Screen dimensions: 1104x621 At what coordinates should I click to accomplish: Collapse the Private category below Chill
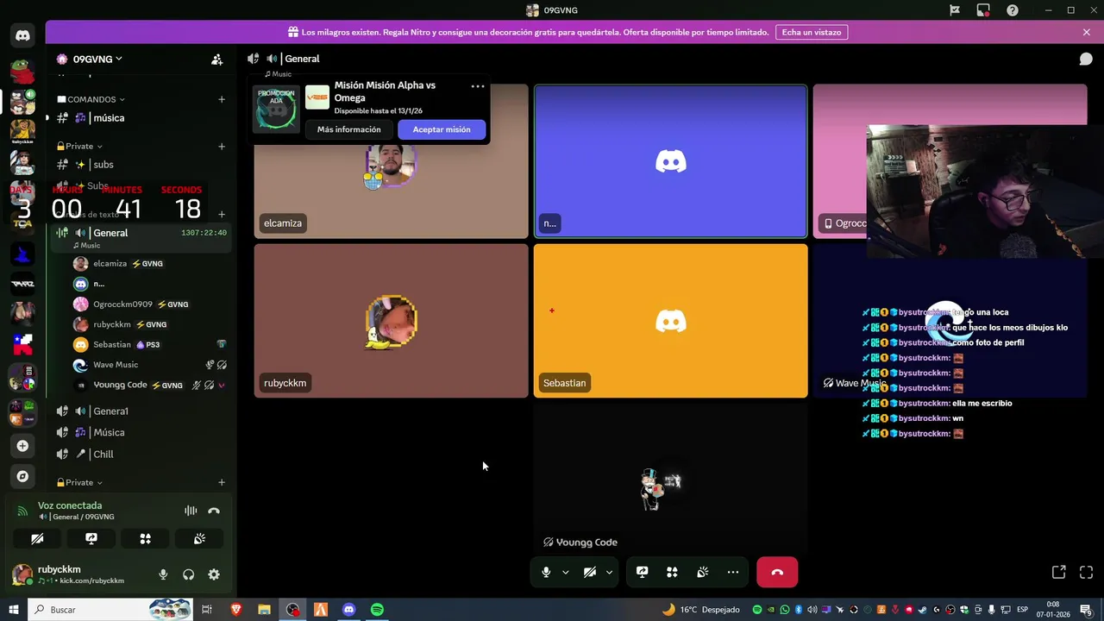pyautogui.click(x=79, y=482)
